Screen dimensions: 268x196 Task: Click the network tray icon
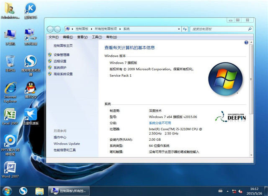(x=234, y=191)
